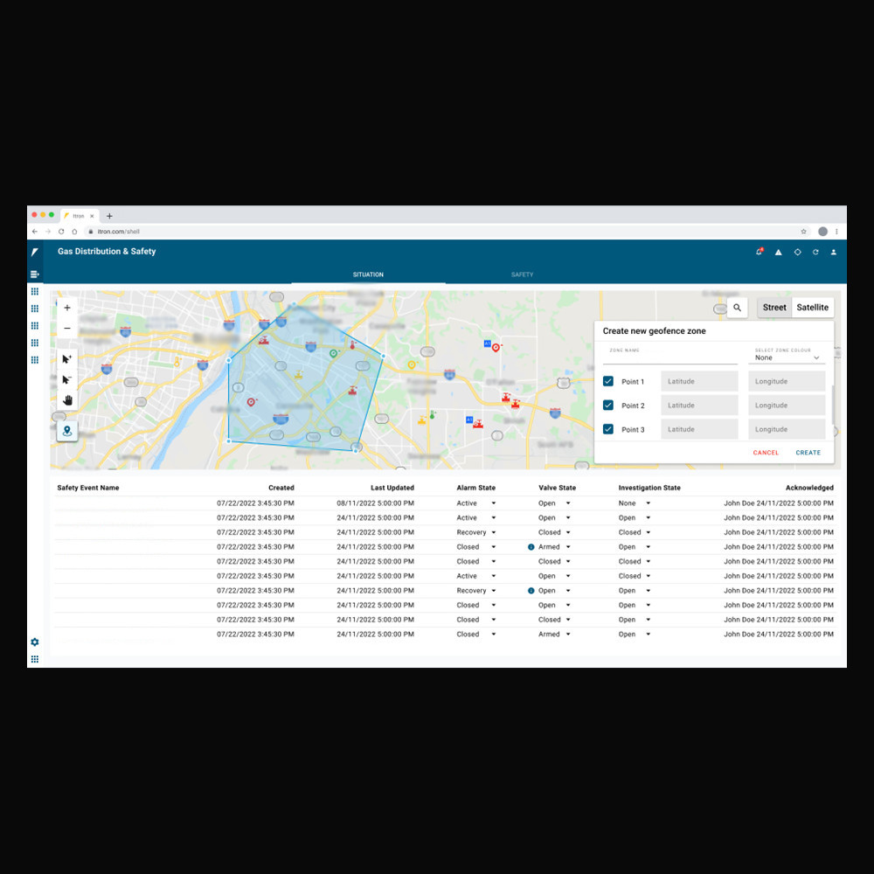
Task: Uncheck the Point 1 checkbox
Action: (x=608, y=382)
